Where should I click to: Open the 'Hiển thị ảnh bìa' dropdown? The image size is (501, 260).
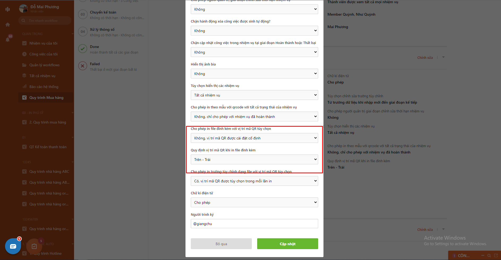pyautogui.click(x=254, y=74)
